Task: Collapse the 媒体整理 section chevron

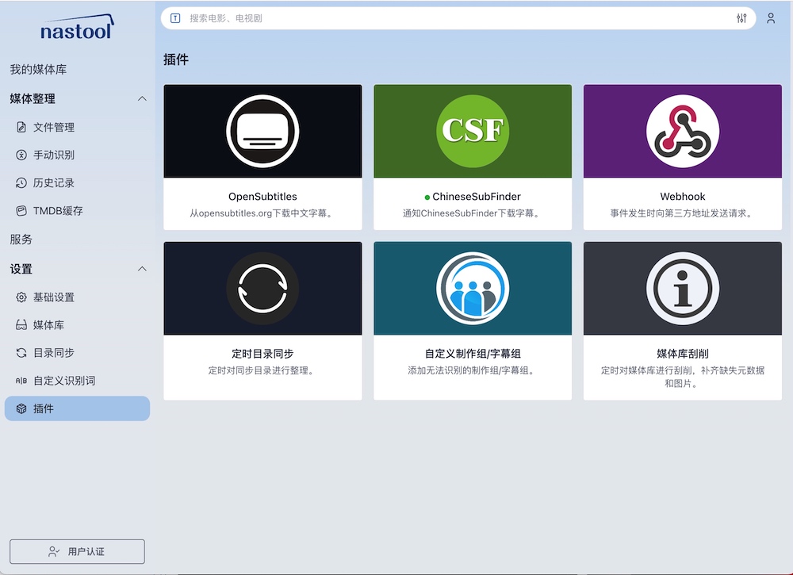Action: click(142, 98)
